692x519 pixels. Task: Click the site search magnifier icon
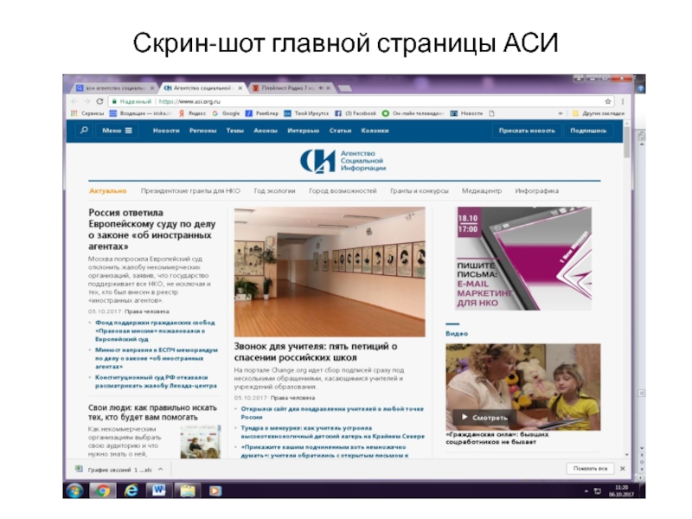pyautogui.click(x=84, y=131)
